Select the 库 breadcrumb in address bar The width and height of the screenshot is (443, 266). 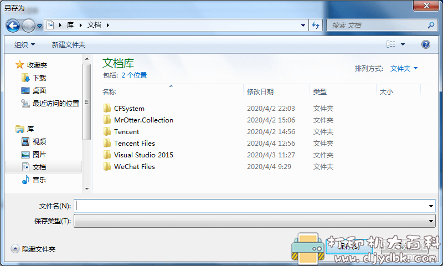pos(70,25)
